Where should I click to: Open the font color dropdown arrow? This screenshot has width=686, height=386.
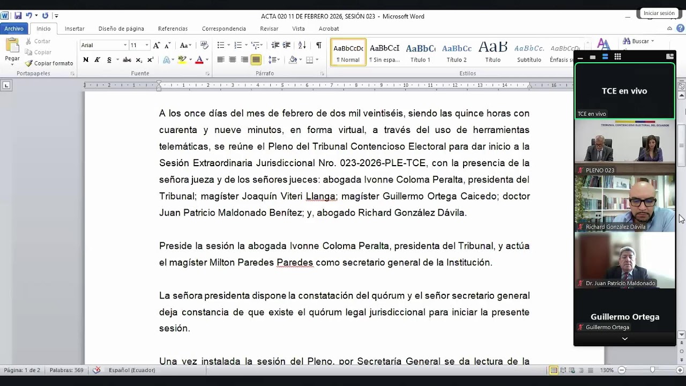[206, 60]
